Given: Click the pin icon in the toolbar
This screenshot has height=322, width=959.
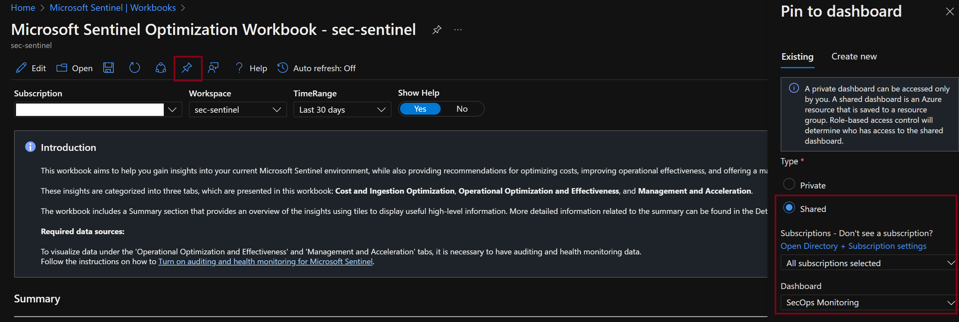Looking at the screenshot, I should coord(187,68).
